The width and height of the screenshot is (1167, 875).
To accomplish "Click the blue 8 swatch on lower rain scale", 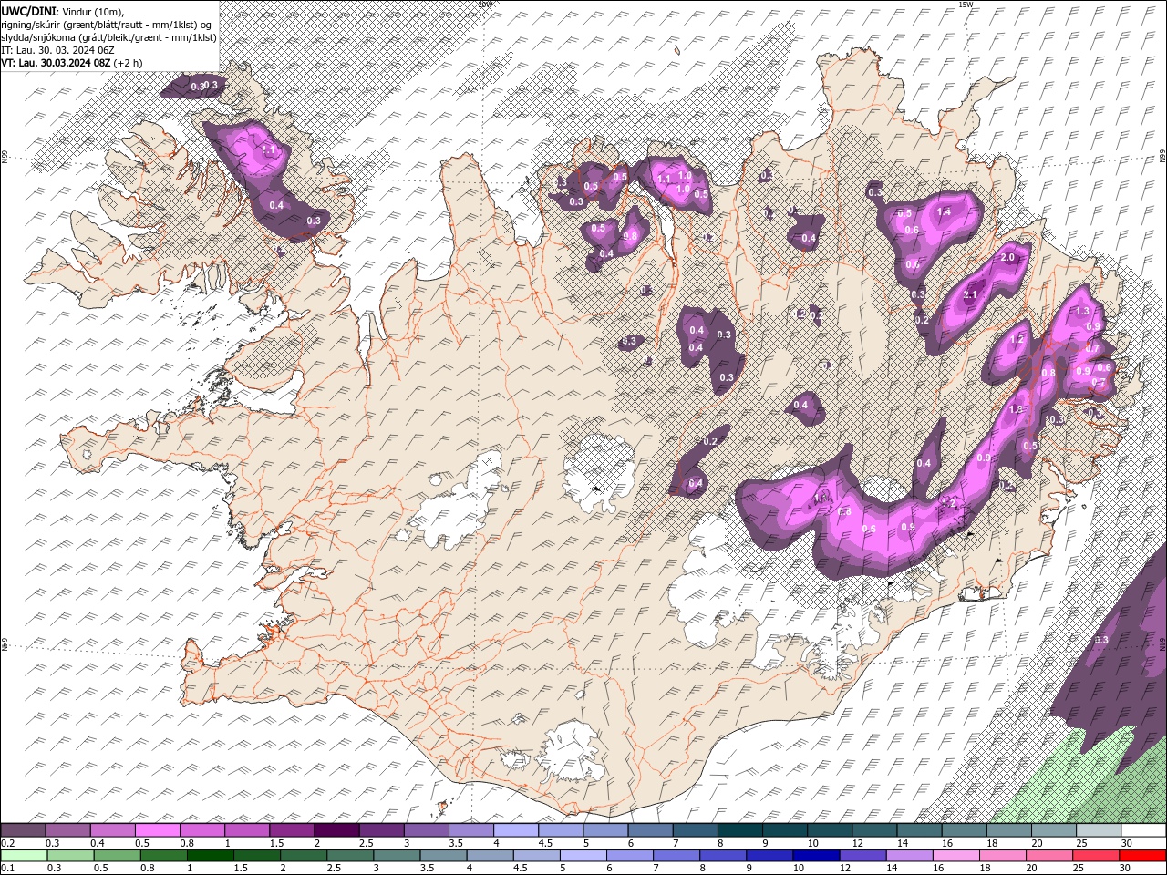I will pos(724,856).
